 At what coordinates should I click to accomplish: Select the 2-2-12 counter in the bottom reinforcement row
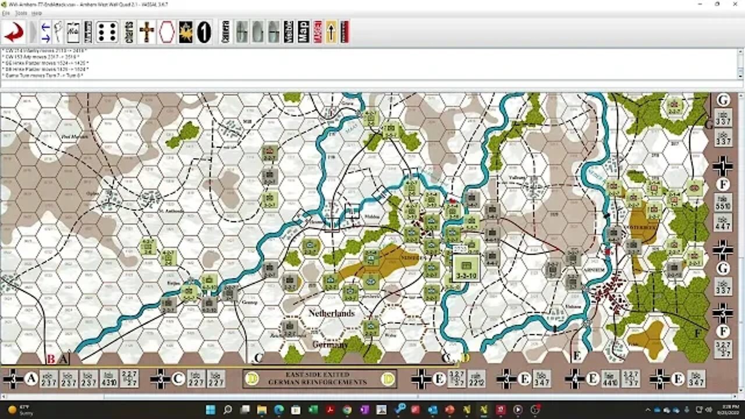click(476, 379)
